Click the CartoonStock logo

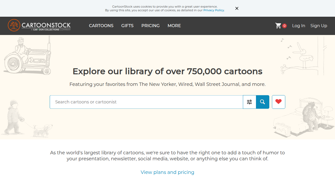coord(39,25)
